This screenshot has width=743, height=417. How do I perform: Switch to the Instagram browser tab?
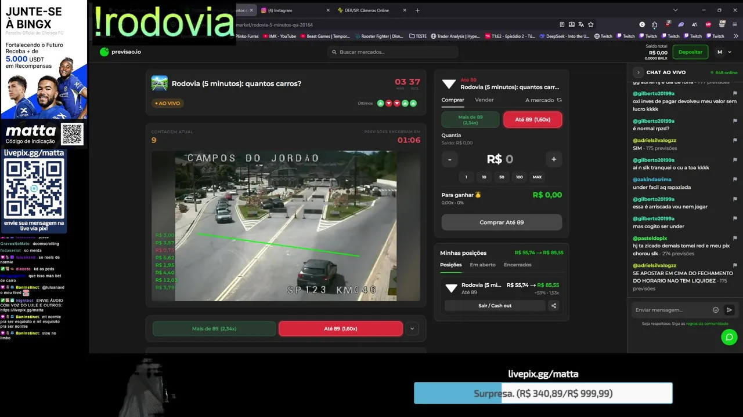(x=294, y=10)
